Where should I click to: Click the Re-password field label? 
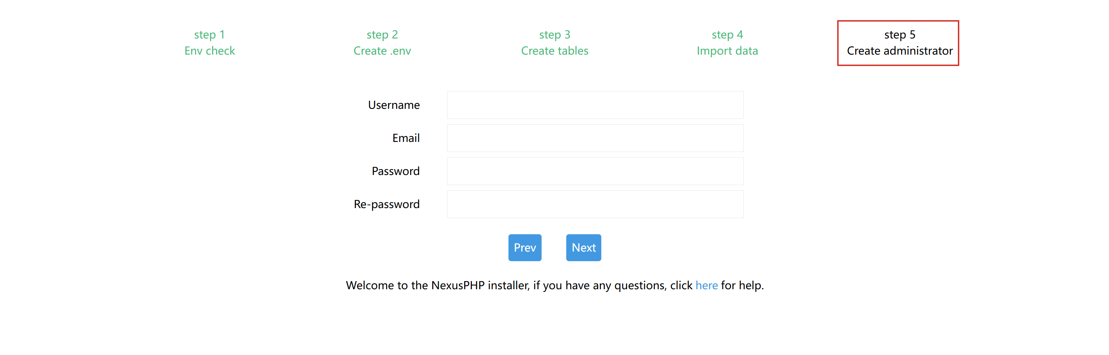386,204
